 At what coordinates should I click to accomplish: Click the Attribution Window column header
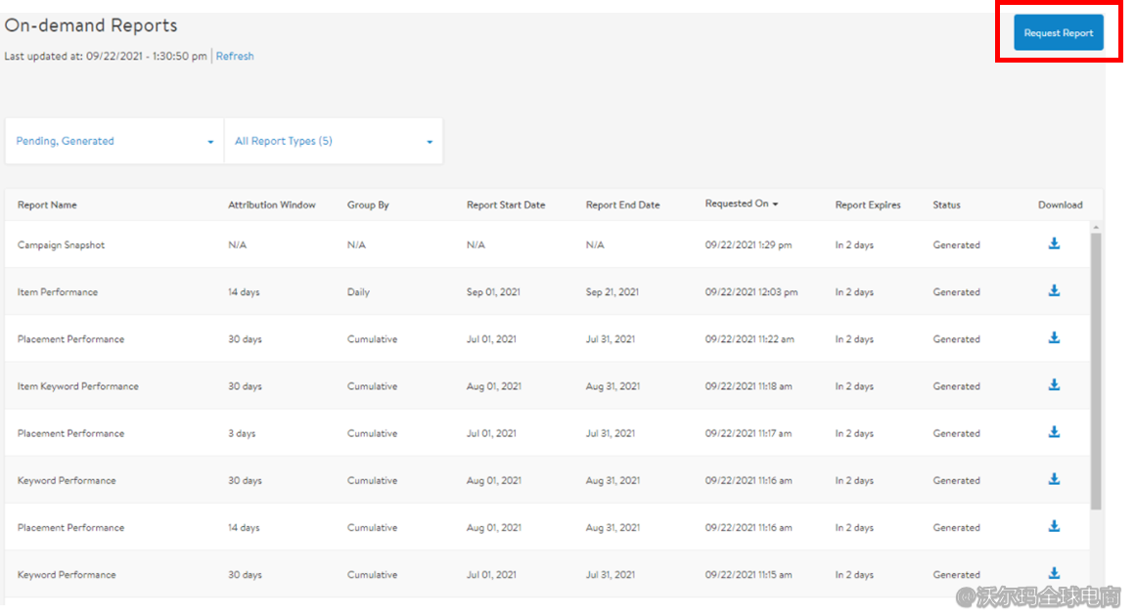pyautogui.click(x=272, y=205)
